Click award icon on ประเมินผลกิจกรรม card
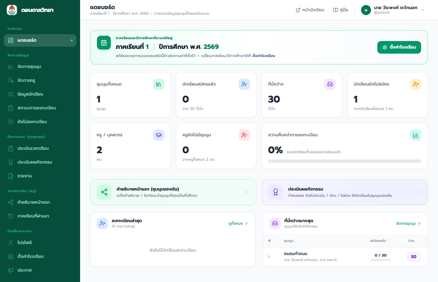 276,192
